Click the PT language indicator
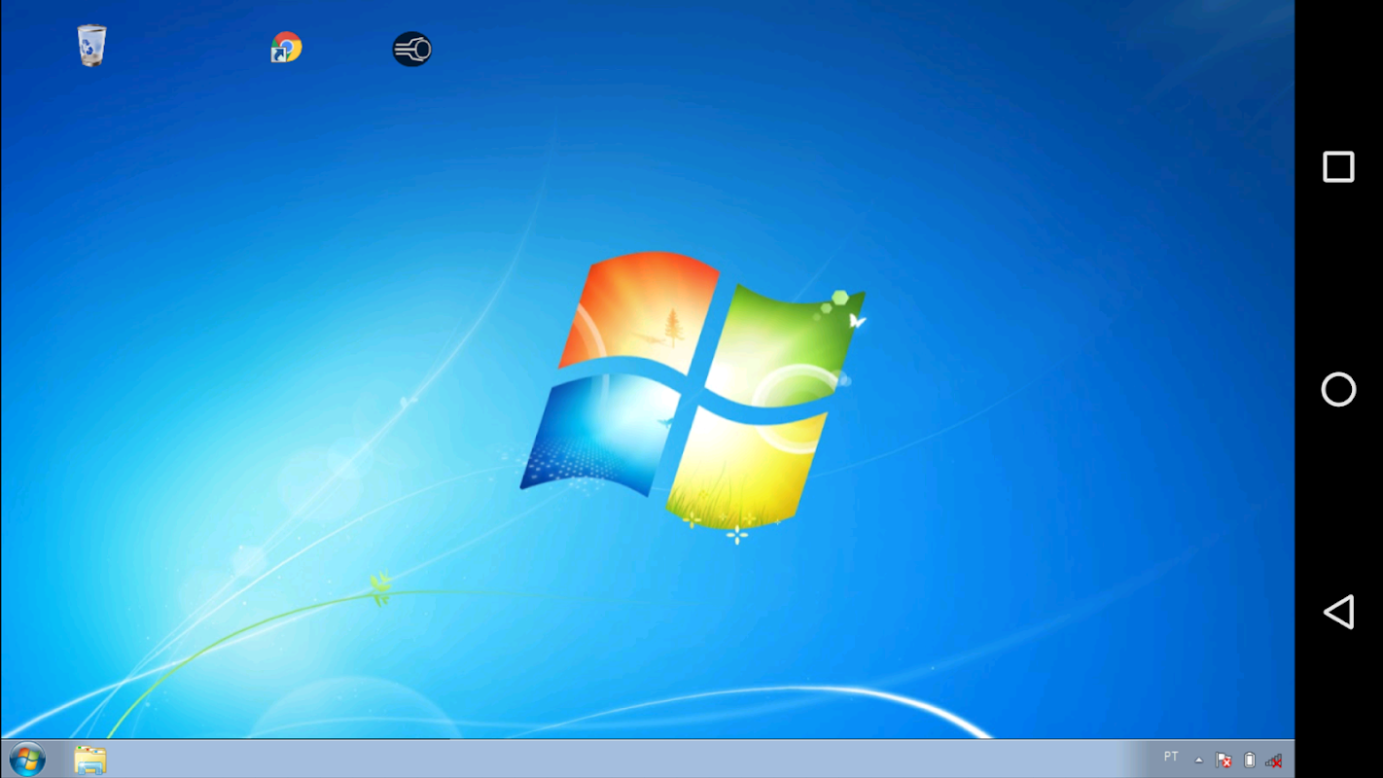 point(1171,758)
